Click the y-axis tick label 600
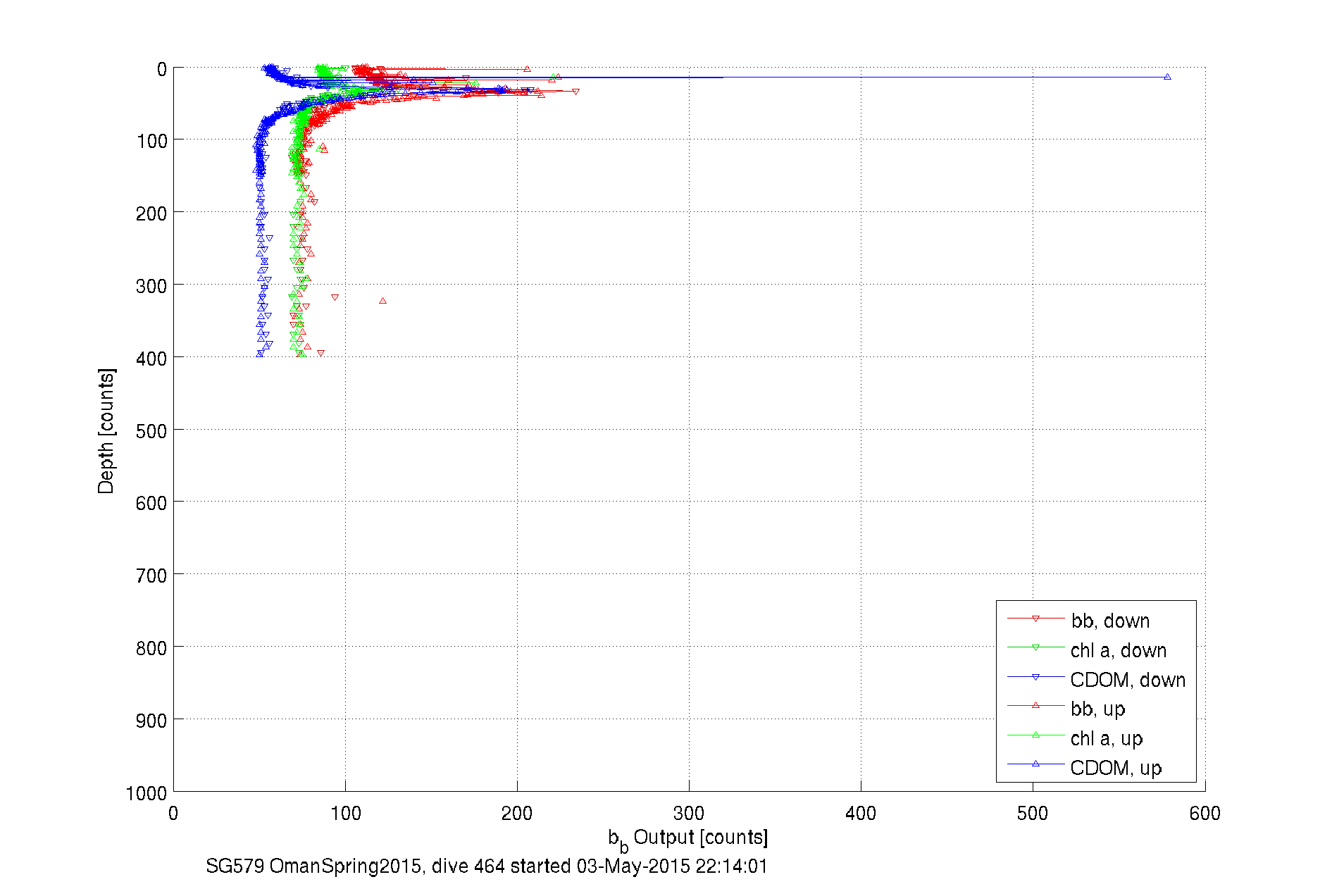 pyautogui.click(x=151, y=503)
